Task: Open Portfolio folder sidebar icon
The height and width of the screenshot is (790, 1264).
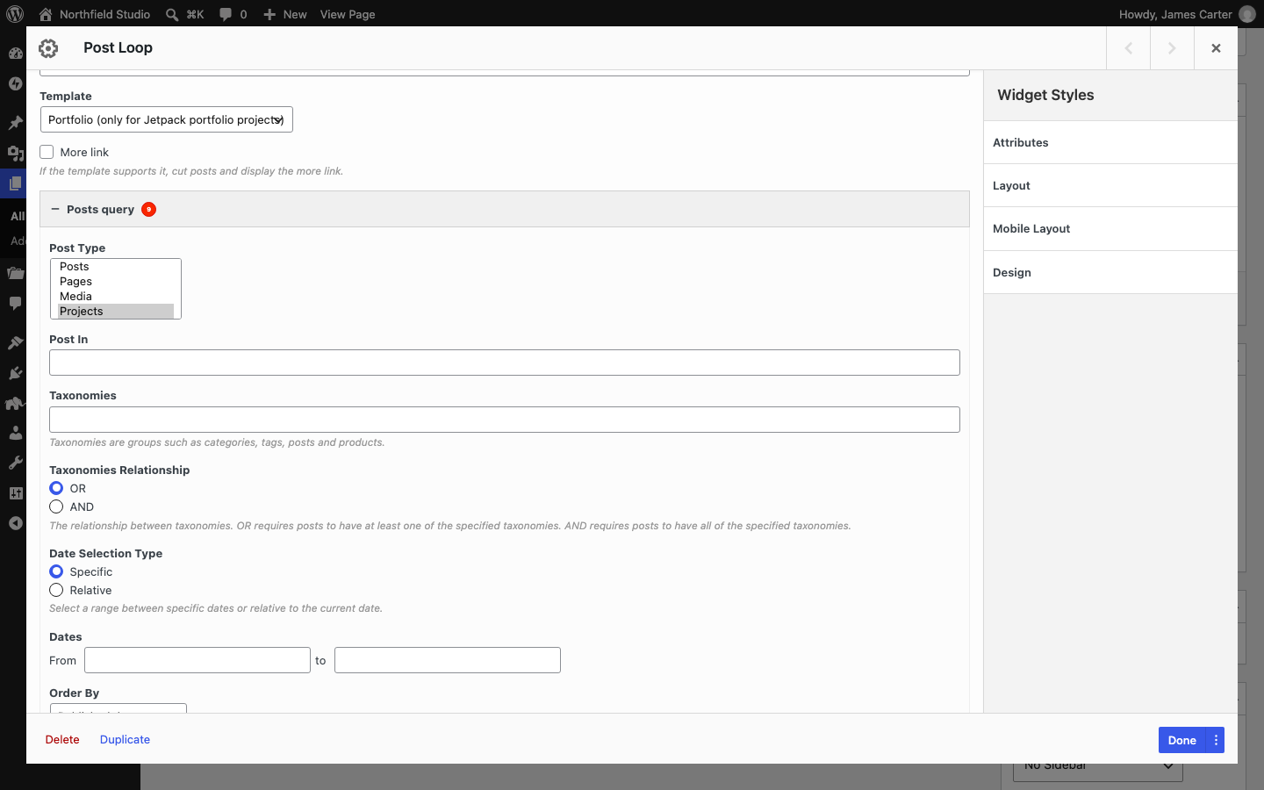Action: [15, 273]
